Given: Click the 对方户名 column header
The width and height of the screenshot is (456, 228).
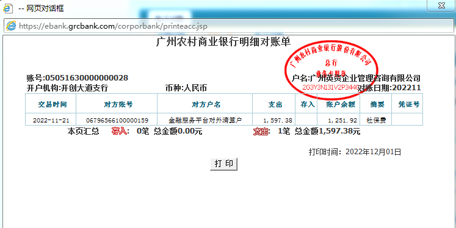Looking at the screenshot, I should pyautogui.click(x=204, y=104).
